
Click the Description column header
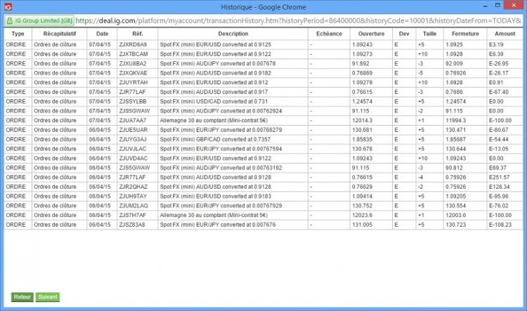click(x=233, y=34)
